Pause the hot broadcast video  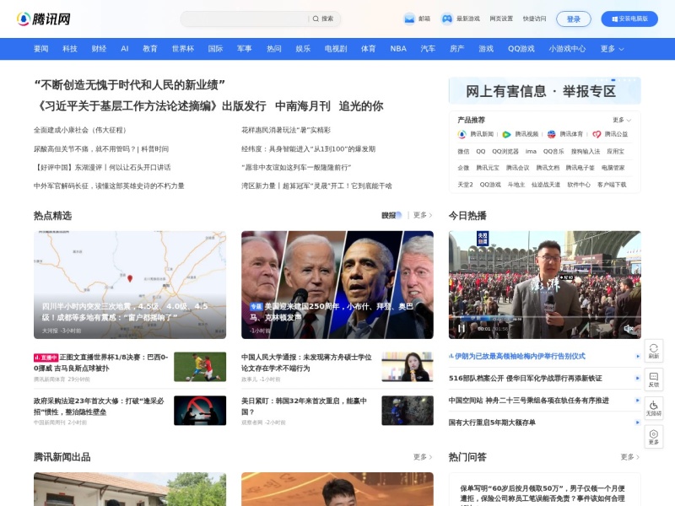coord(462,328)
